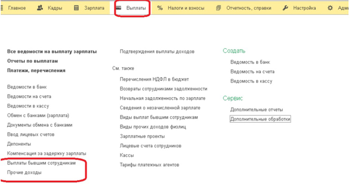Open Зарплатные проекты
The image size is (350, 187).
tap(142, 136)
